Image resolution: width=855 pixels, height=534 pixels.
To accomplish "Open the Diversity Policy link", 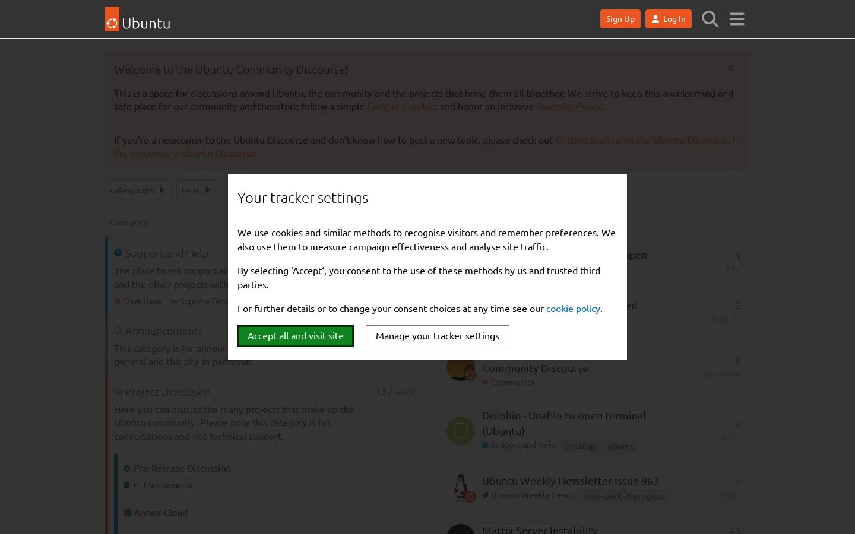I will click(568, 106).
